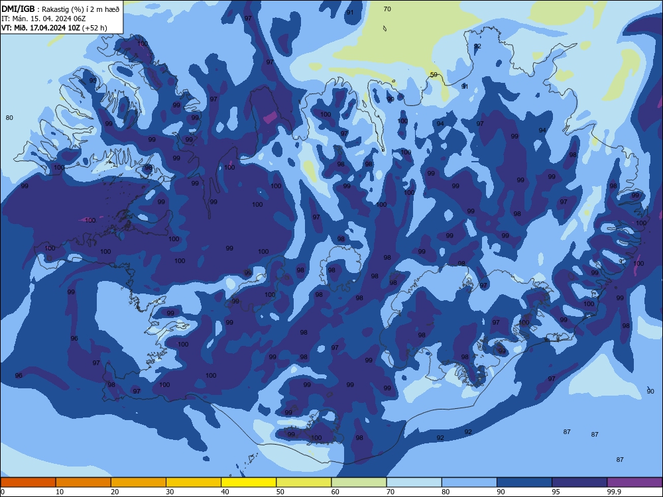Image resolution: width=663 pixels, height=497 pixels.
Task: Select the 'IT: Mán. 15. 04. 2024 06Z' line
Action: (x=44, y=19)
